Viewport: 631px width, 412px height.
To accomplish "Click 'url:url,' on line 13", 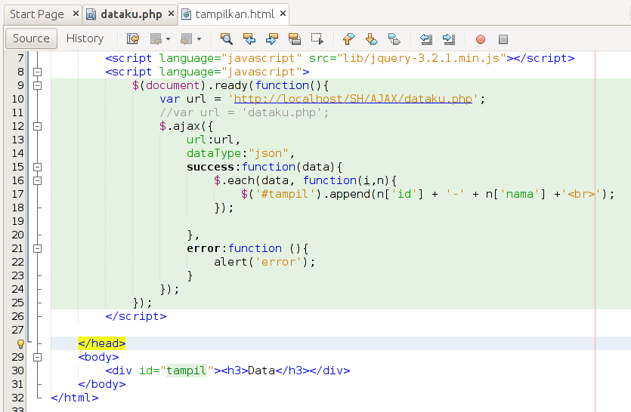I will [x=214, y=140].
